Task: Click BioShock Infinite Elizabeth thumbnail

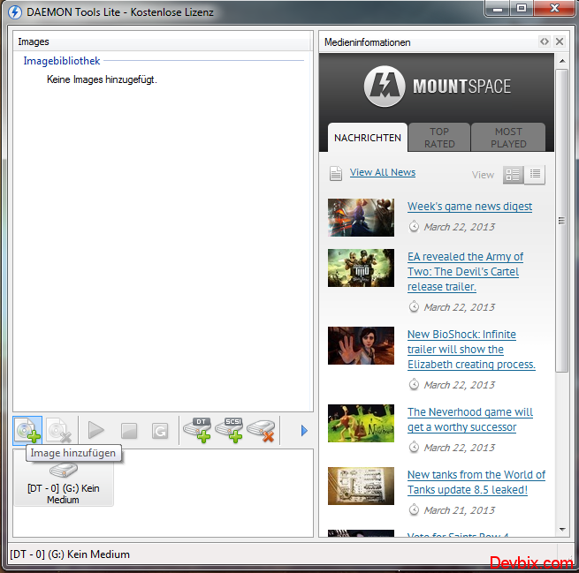Action: [x=361, y=345]
